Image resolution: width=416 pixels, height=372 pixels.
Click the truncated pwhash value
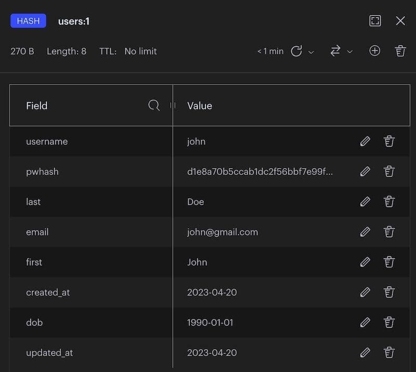[x=259, y=171]
